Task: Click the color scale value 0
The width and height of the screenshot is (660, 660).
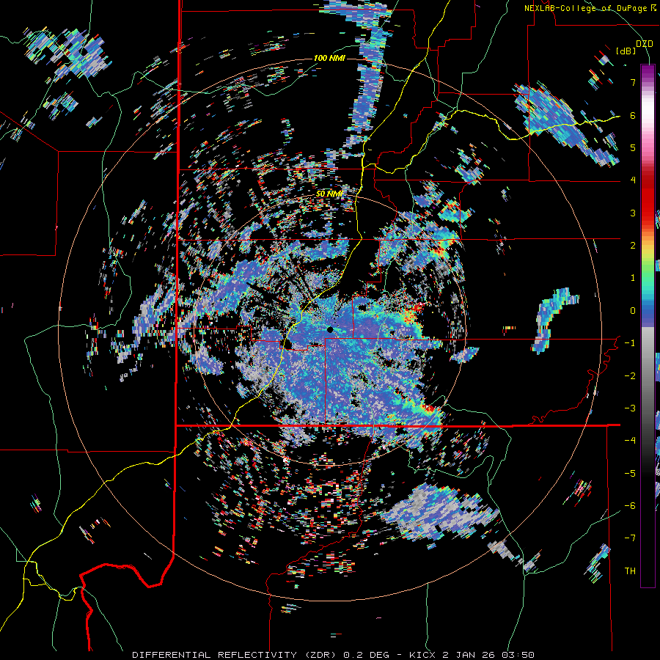Action: 633,310
